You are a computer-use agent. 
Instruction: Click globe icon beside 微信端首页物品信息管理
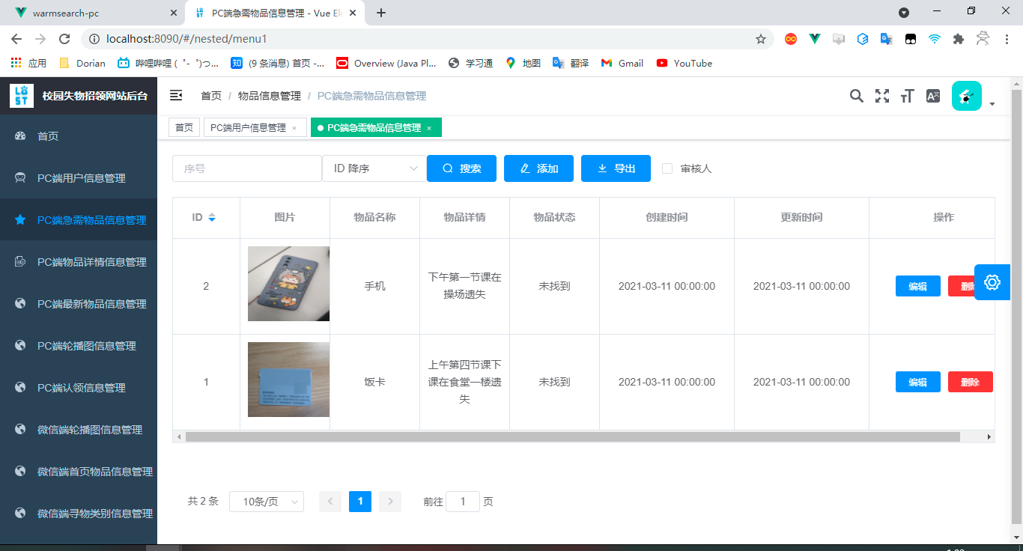click(x=21, y=472)
